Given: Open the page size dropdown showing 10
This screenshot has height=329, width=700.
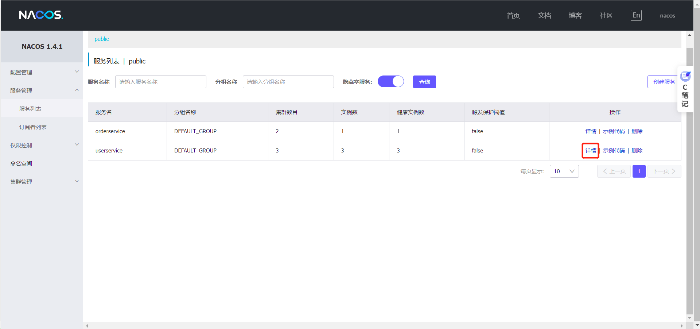Looking at the screenshot, I should (x=564, y=171).
